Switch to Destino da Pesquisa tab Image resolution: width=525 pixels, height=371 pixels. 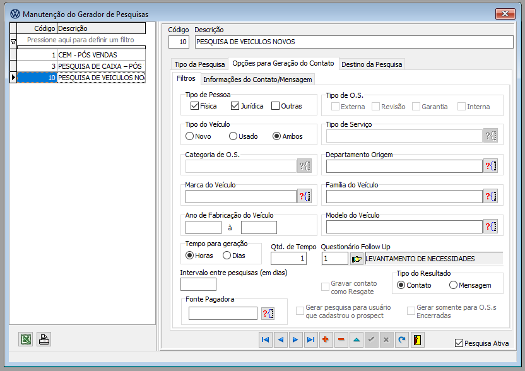point(372,64)
